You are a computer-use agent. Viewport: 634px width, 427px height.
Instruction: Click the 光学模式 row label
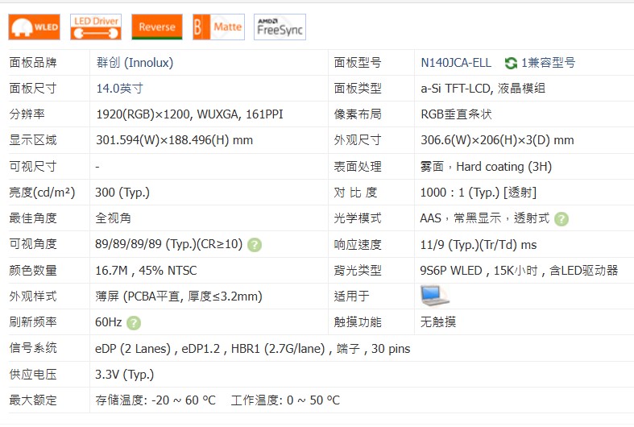(x=358, y=218)
